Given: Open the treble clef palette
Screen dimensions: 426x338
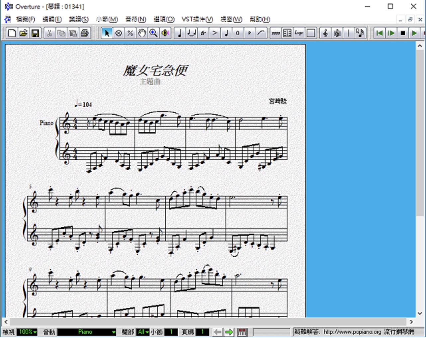Looking at the screenshot, I should (x=325, y=33).
